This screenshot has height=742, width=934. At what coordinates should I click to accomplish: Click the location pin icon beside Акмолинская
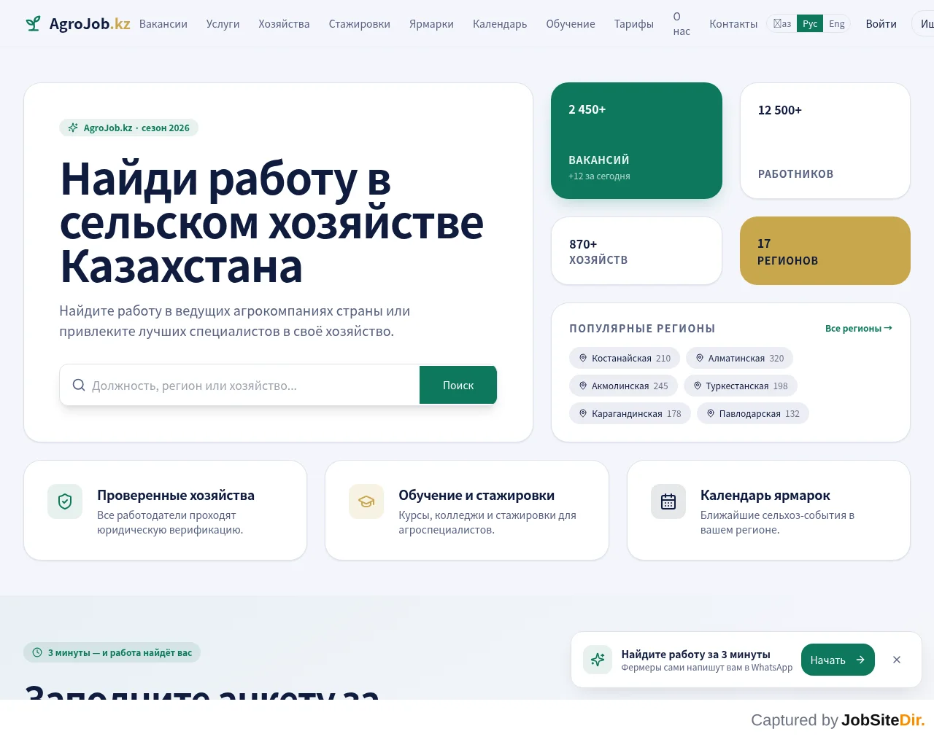pos(583,386)
